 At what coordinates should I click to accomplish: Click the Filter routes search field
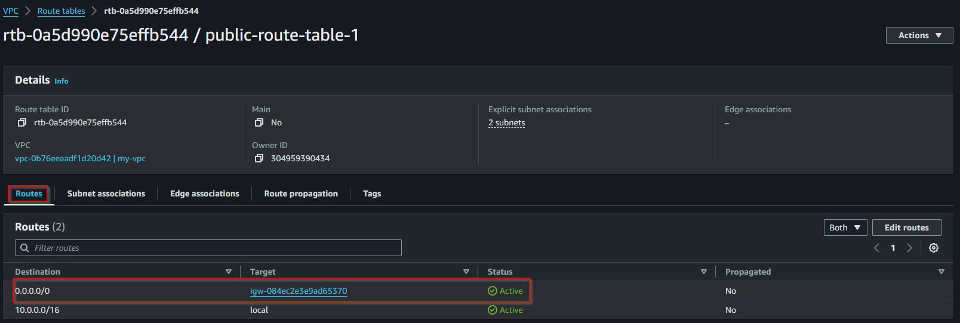(x=208, y=248)
